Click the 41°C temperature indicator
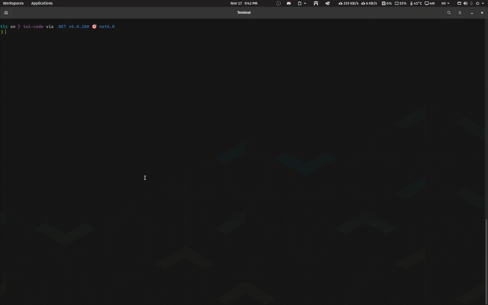This screenshot has width=488, height=305. click(416, 3)
